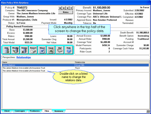Click the down arrow navigation button

tap(71, 8)
